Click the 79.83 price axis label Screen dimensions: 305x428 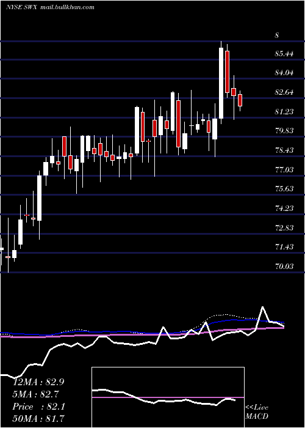pos(284,131)
